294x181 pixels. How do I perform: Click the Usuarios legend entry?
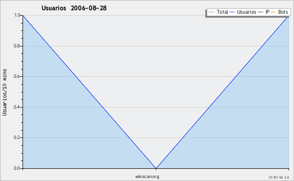coord(243,12)
